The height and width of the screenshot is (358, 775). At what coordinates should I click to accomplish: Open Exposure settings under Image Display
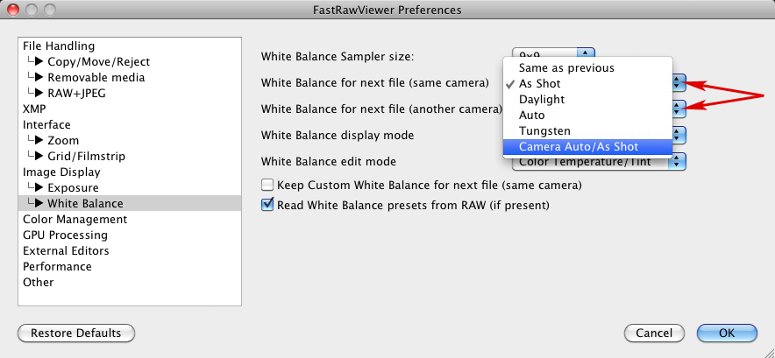pos(73,187)
